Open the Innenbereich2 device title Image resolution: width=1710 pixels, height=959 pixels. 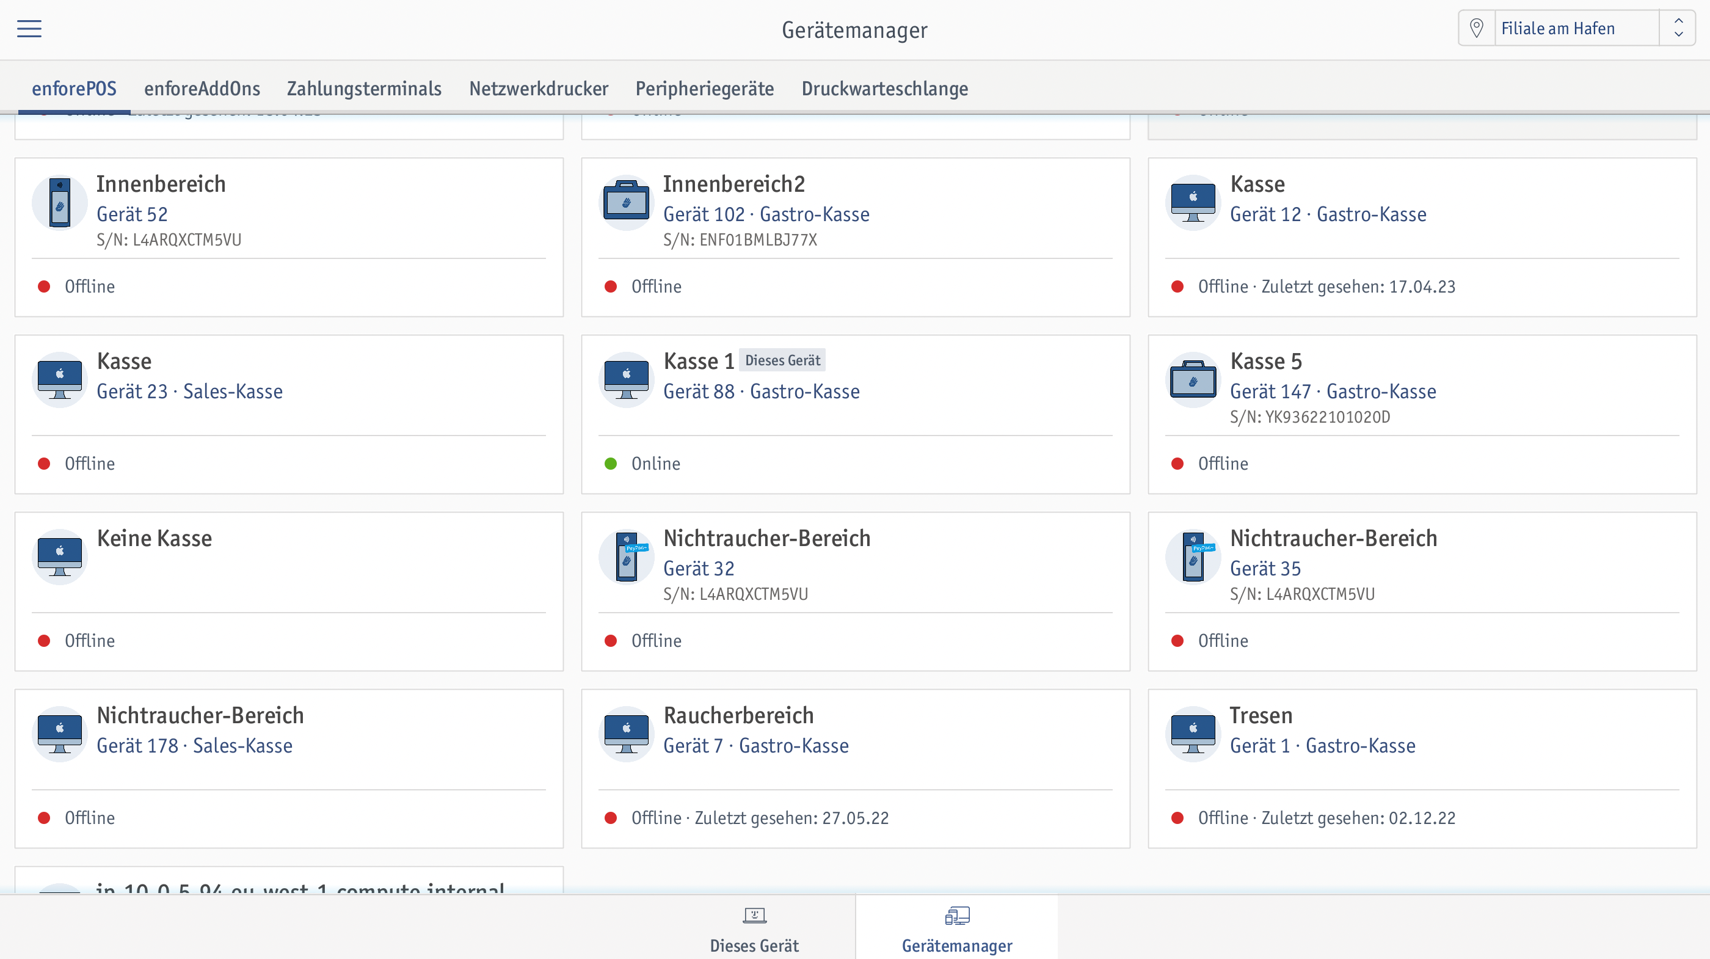point(734,184)
